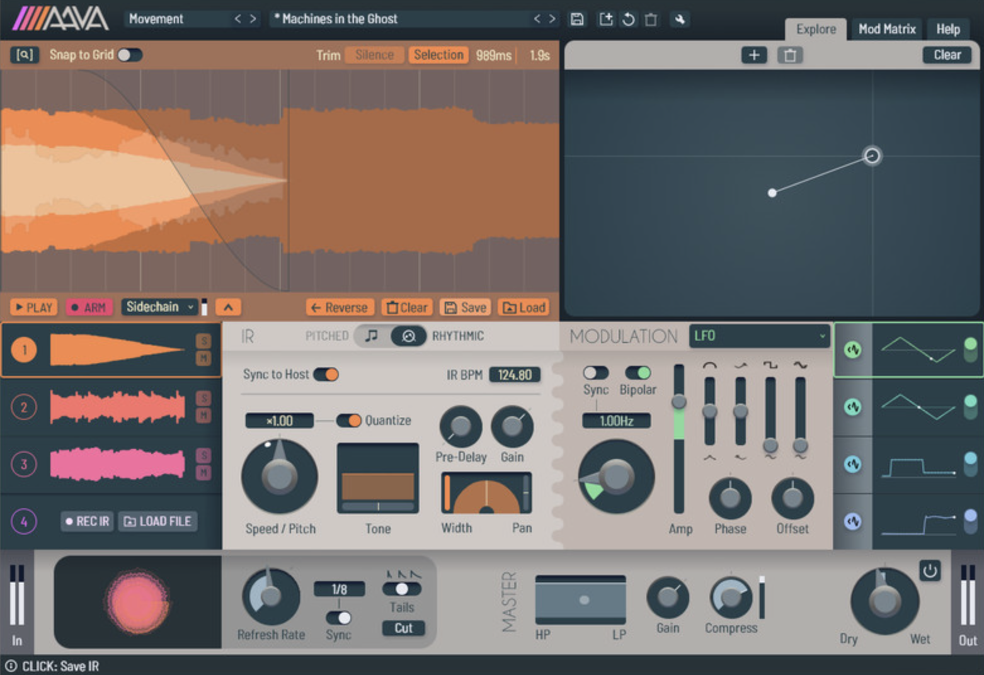Viewport: 984px width, 675px height.
Task: Click the third modulator slot icon
Action: pos(852,464)
